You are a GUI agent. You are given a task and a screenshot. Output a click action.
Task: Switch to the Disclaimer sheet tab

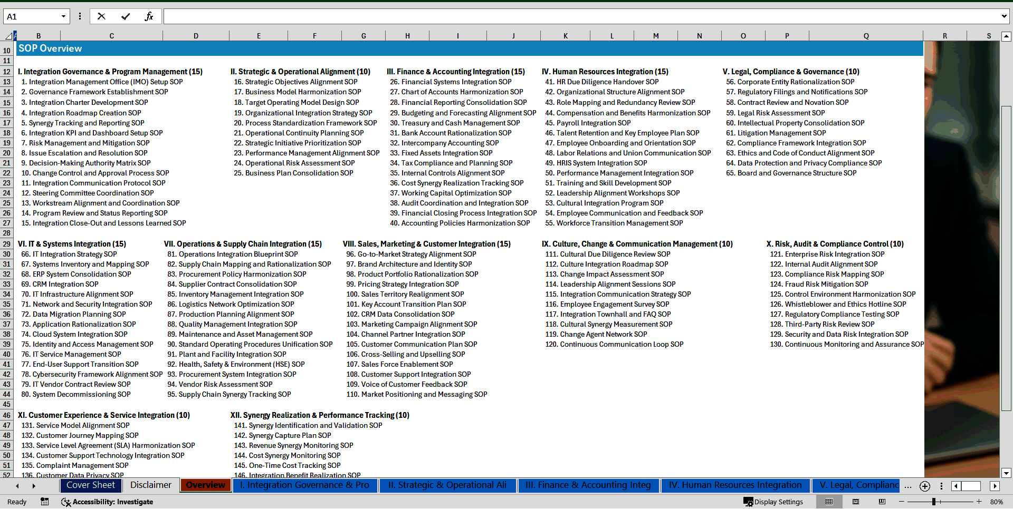[150, 485]
